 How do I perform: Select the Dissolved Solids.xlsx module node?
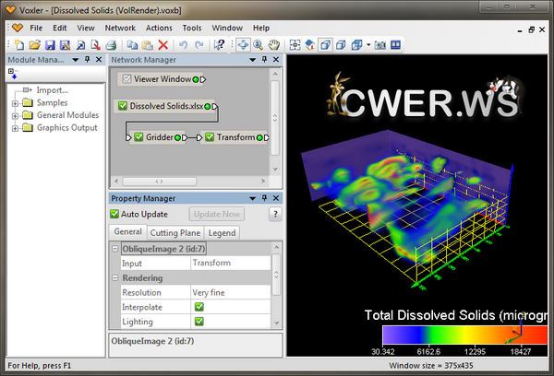point(166,107)
